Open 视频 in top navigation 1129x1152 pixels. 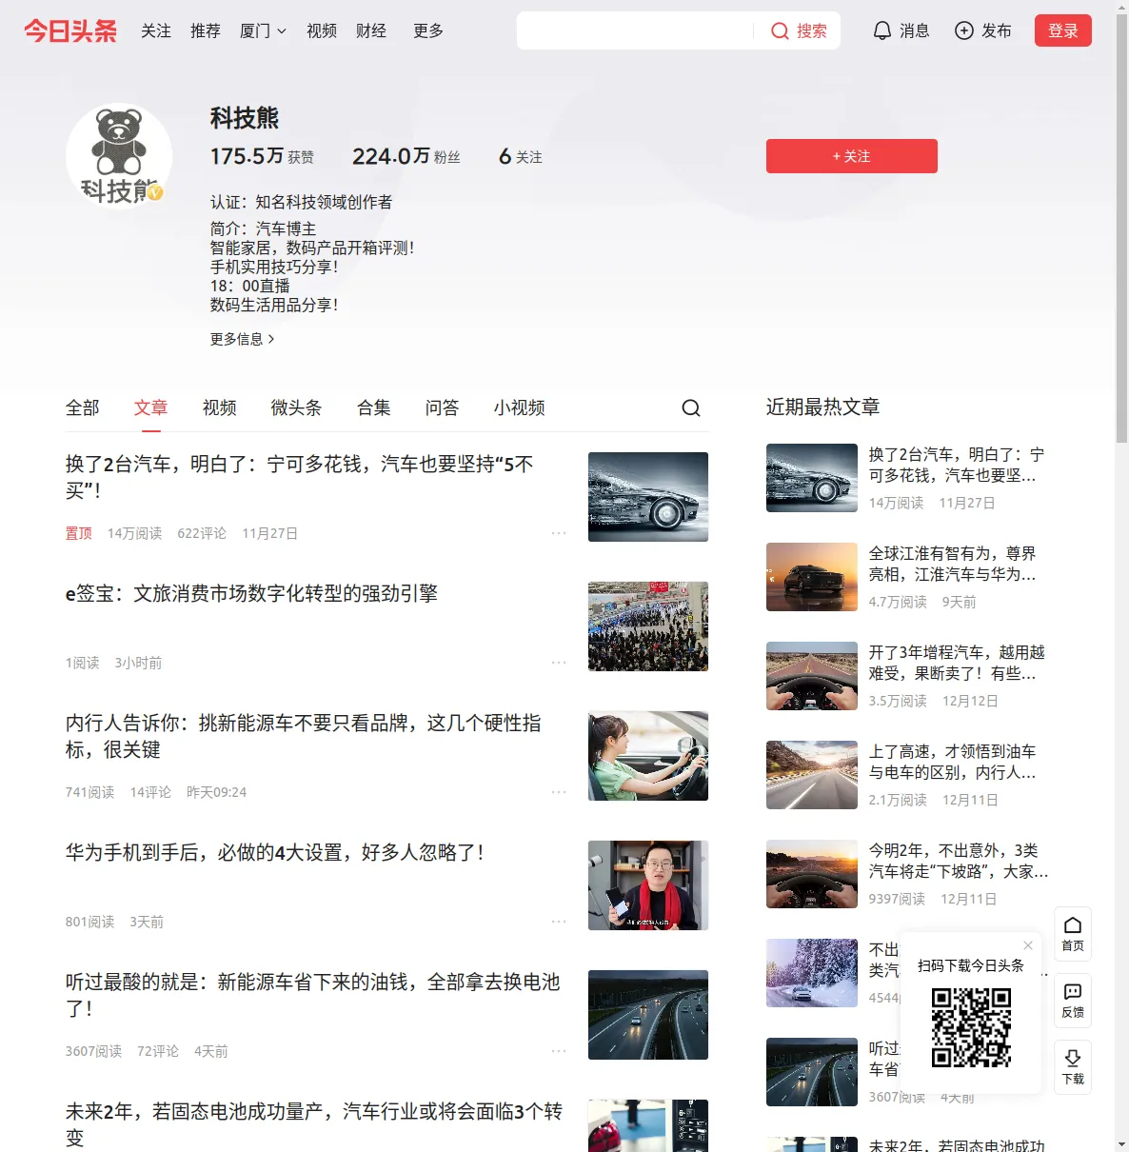(x=322, y=31)
